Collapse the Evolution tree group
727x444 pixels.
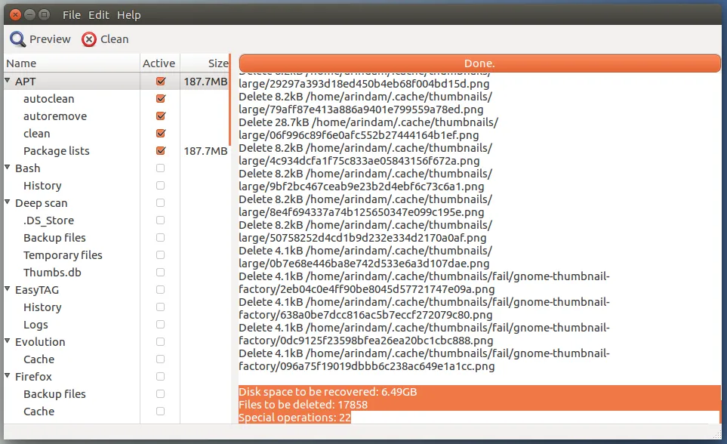point(8,342)
